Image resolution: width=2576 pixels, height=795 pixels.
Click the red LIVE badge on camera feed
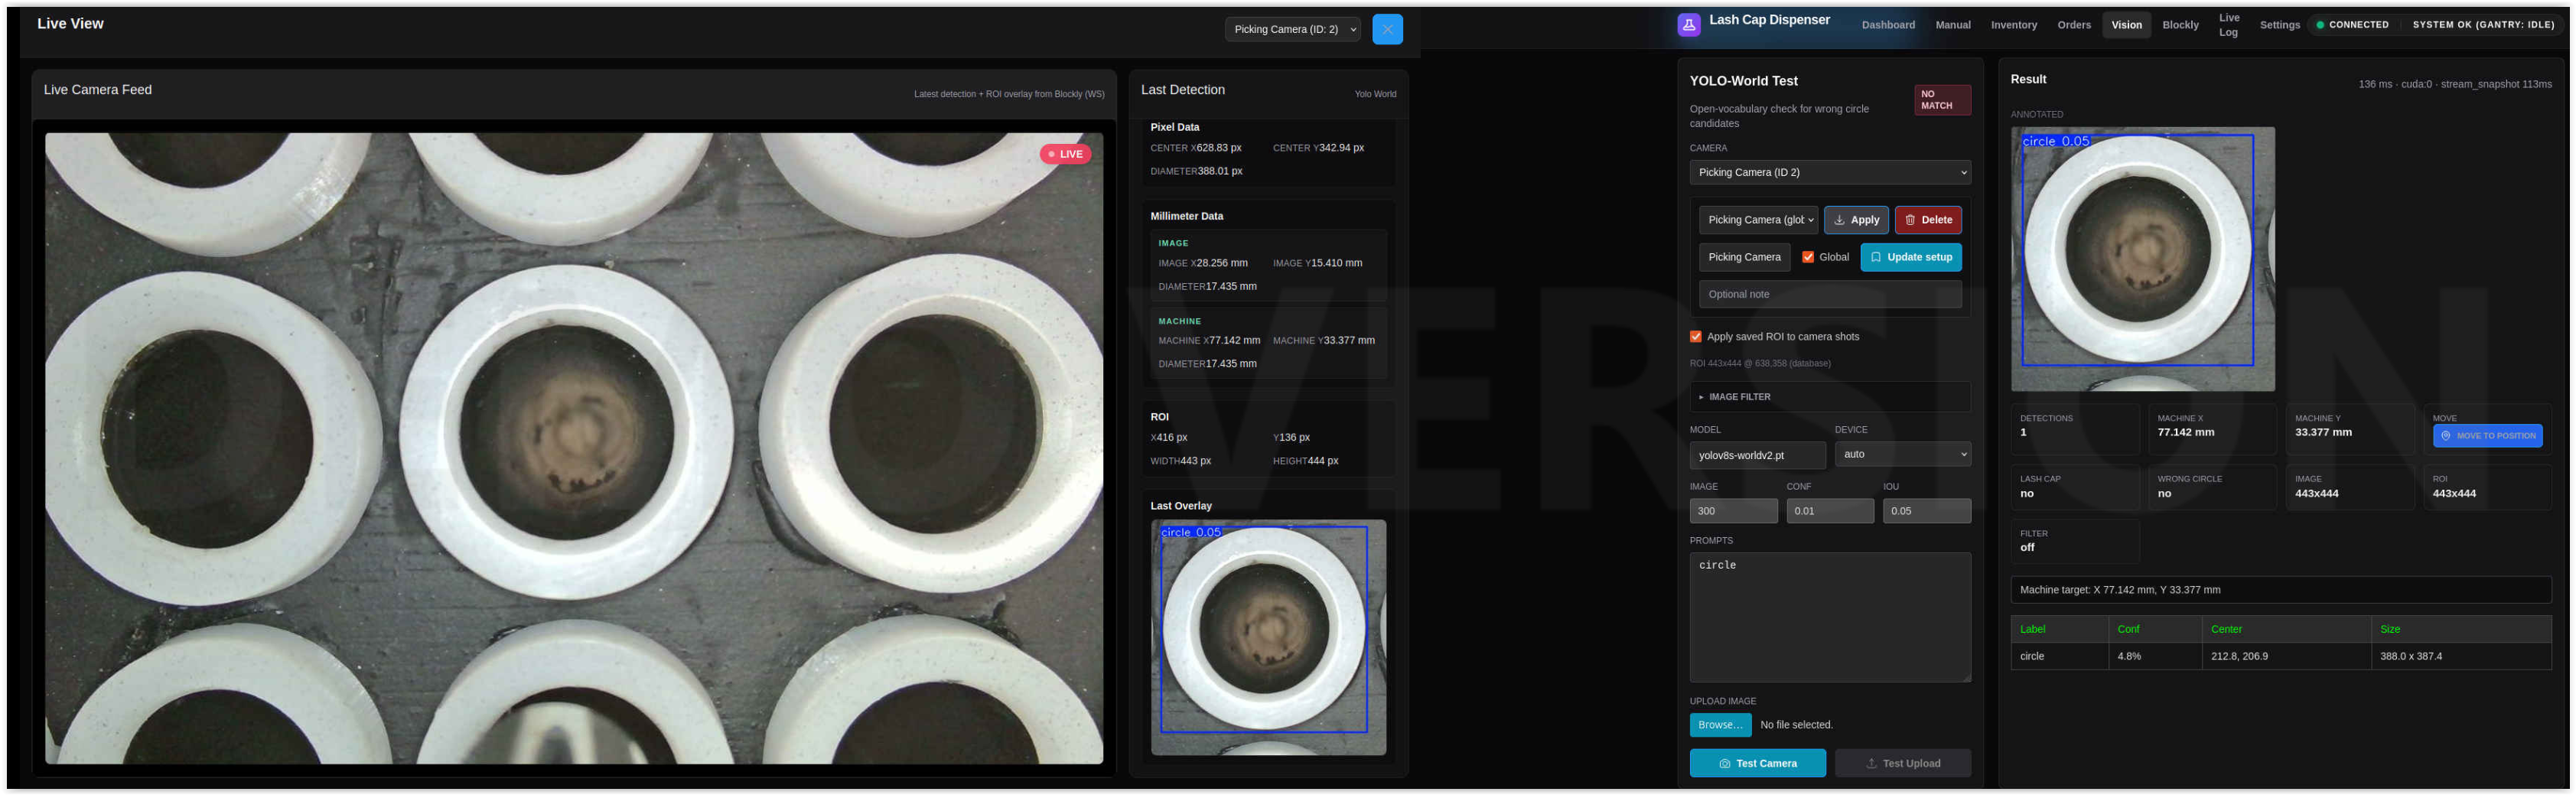(1065, 154)
